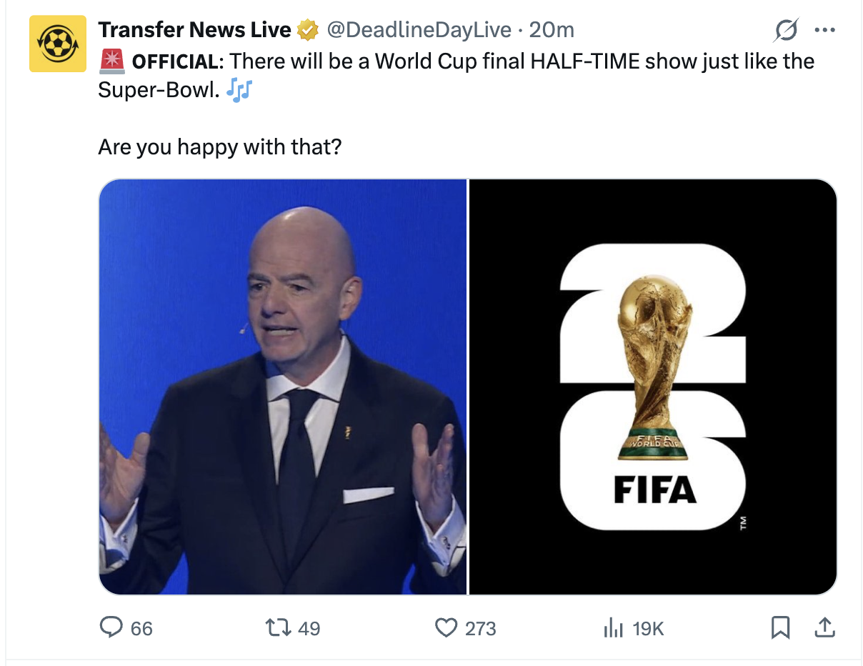Screen dimensions: 863x666
Task: Click the @DeadlineDayLive handle
Action: [x=419, y=30]
